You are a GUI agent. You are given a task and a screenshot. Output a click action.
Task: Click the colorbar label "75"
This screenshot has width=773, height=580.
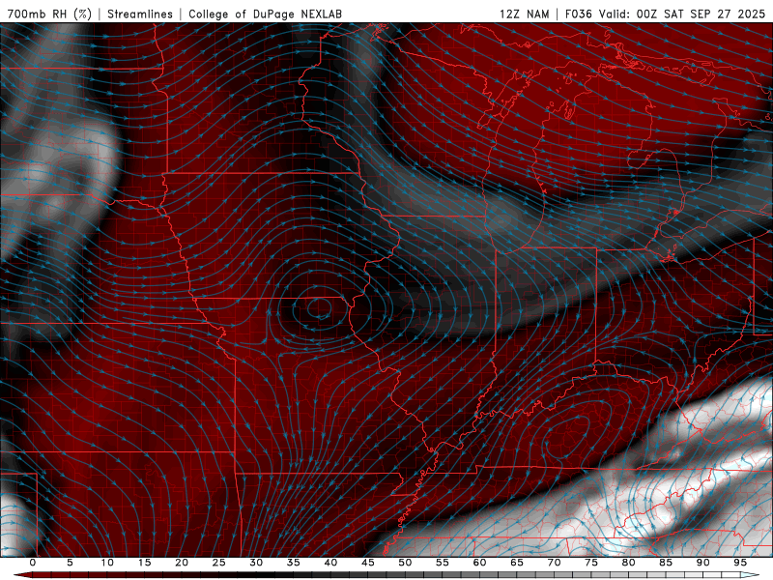(590, 563)
